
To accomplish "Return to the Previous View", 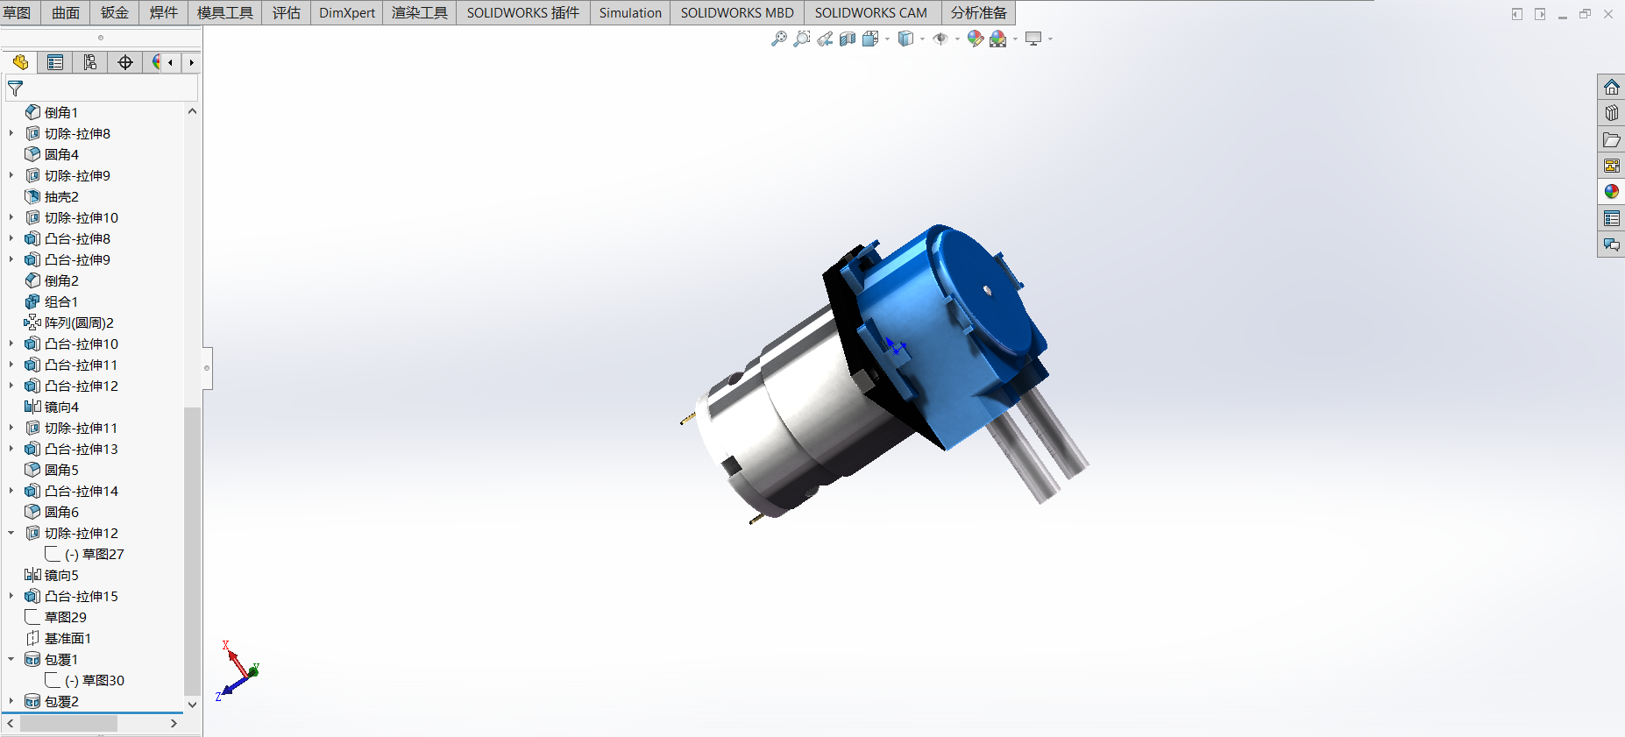I will coord(825,39).
